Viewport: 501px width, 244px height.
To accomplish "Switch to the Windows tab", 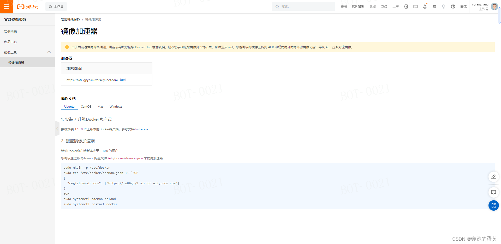I will (x=116, y=107).
